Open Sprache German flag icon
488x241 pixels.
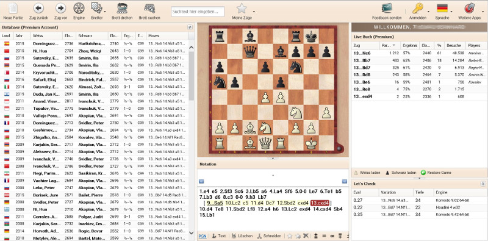coord(442,8)
